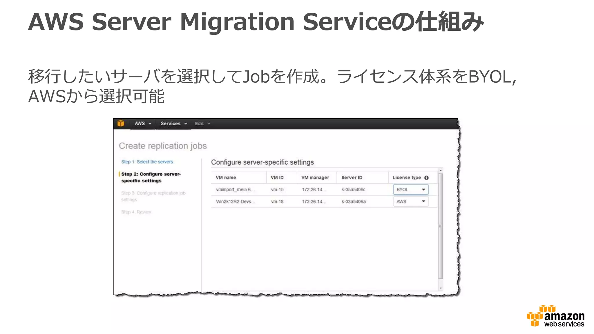Screen dimensions: 594x334
Task: Open the AWS dropdown menu
Action: coord(143,124)
